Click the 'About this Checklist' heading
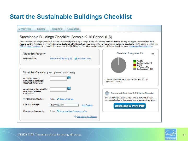 click(x=34, y=72)
